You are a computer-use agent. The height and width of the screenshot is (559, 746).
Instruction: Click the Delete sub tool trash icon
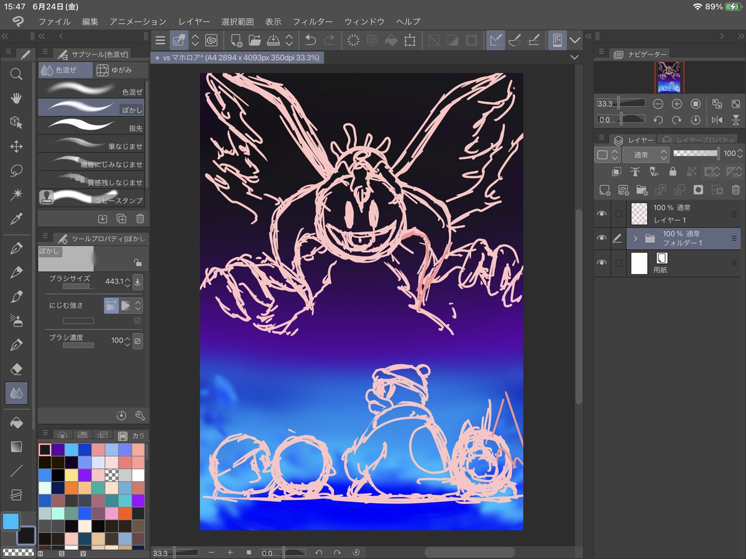[140, 219]
